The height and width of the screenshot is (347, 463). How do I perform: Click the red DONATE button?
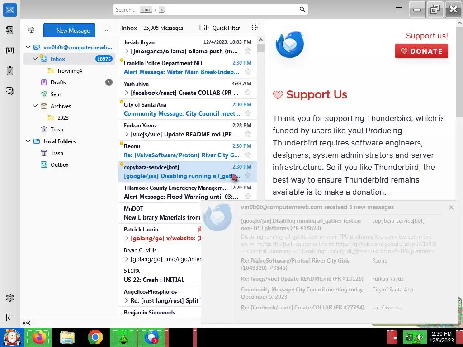pos(421,51)
